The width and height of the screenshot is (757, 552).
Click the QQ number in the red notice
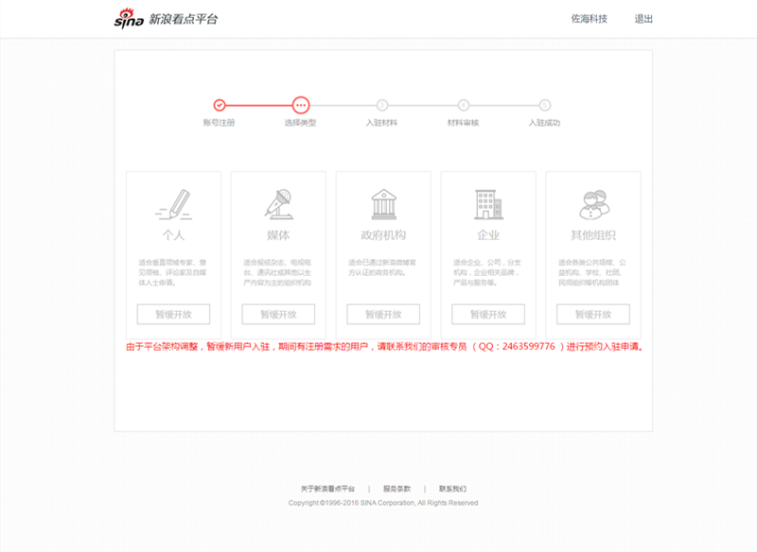[530, 347]
